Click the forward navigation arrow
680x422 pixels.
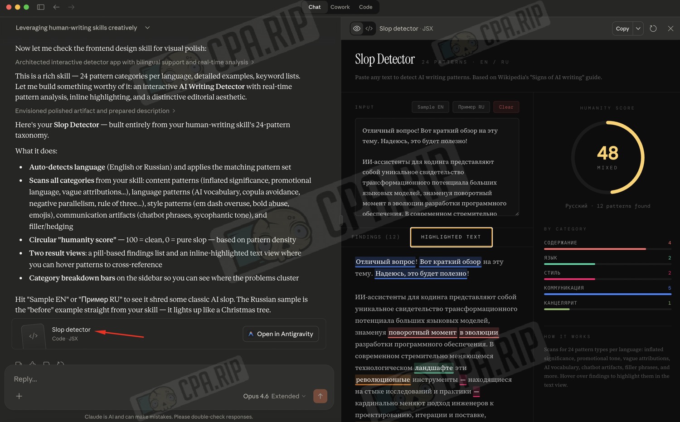(71, 7)
